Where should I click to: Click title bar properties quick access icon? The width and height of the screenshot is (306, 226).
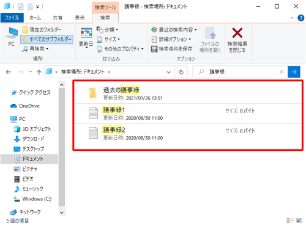coord(21,7)
